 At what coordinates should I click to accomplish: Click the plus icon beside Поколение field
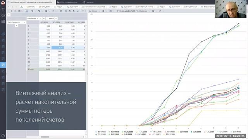coord(44,19)
